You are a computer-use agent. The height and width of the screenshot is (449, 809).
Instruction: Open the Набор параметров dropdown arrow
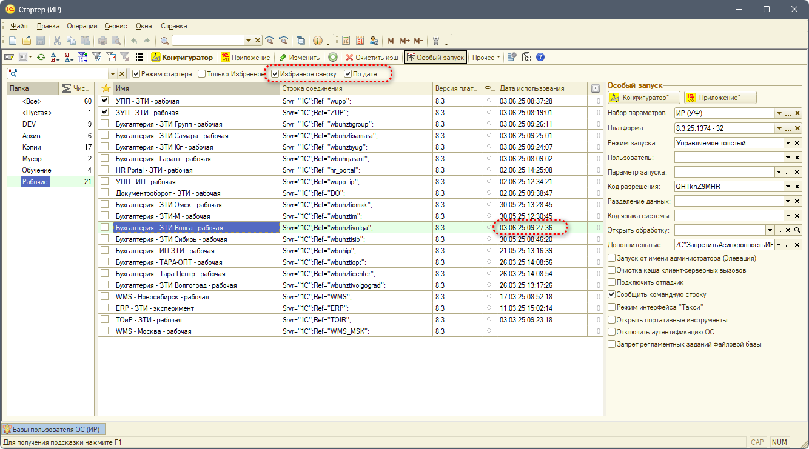pos(779,113)
